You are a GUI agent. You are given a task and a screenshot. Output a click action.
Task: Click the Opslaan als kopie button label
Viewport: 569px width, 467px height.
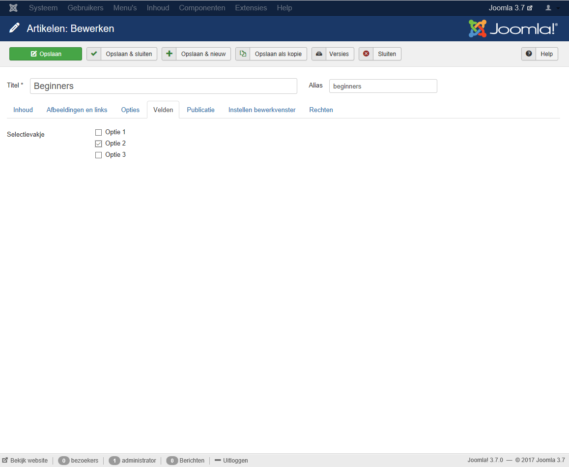pos(278,54)
